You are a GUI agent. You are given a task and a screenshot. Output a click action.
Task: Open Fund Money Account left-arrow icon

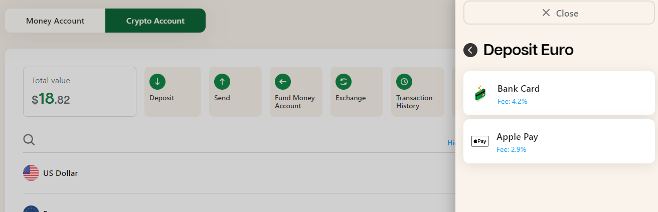pos(283,81)
